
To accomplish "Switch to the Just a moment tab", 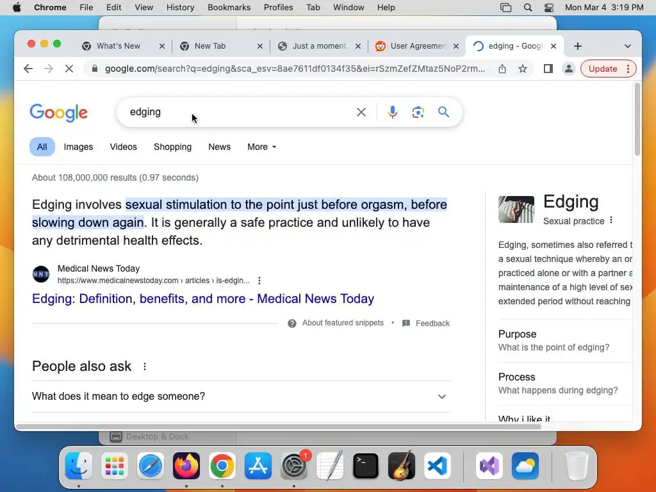I will click(319, 46).
